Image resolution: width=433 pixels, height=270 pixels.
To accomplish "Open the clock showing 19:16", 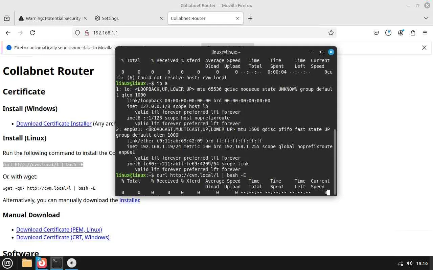I will (x=422, y=263).
